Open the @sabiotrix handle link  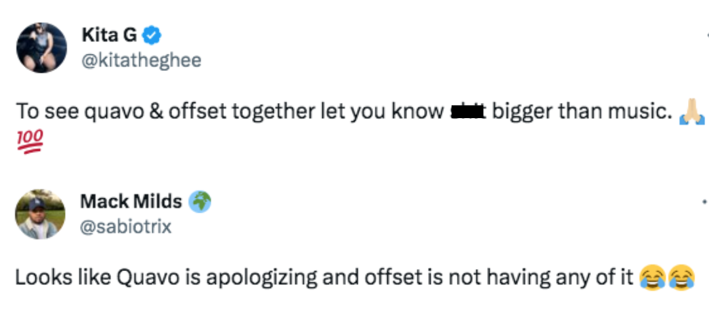pyautogui.click(x=125, y=226)
